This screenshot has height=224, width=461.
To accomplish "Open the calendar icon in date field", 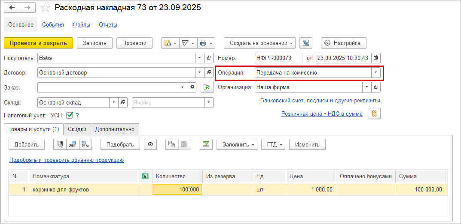I will (376, 58).
